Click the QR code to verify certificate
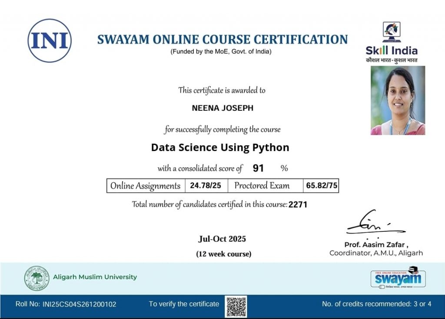The image size is (445, 319). (236, 306)
